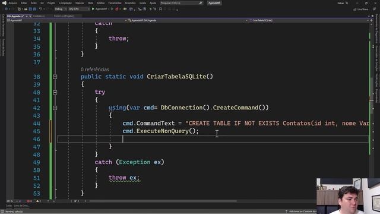
Task: Open the AgendaWF project navigation dropdown
Action: (x=66, y=20)
